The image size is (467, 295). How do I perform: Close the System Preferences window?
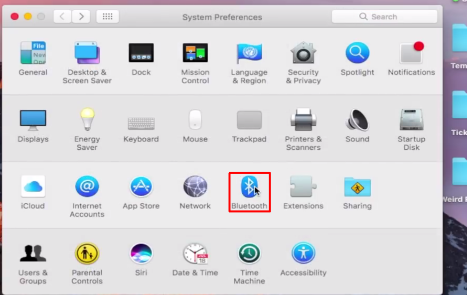tap(14, 16)
